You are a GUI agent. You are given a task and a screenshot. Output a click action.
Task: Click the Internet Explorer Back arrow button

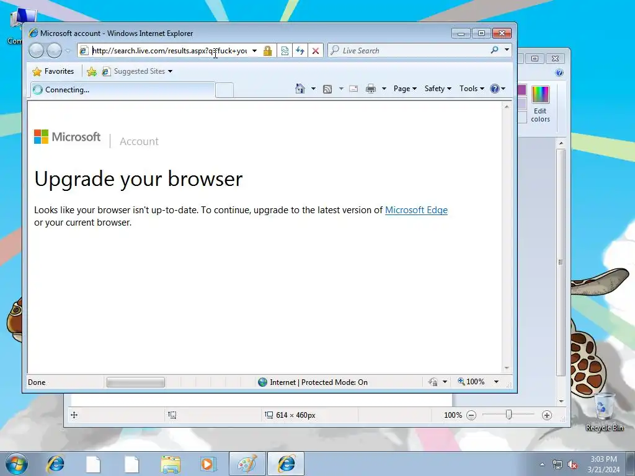37,51
